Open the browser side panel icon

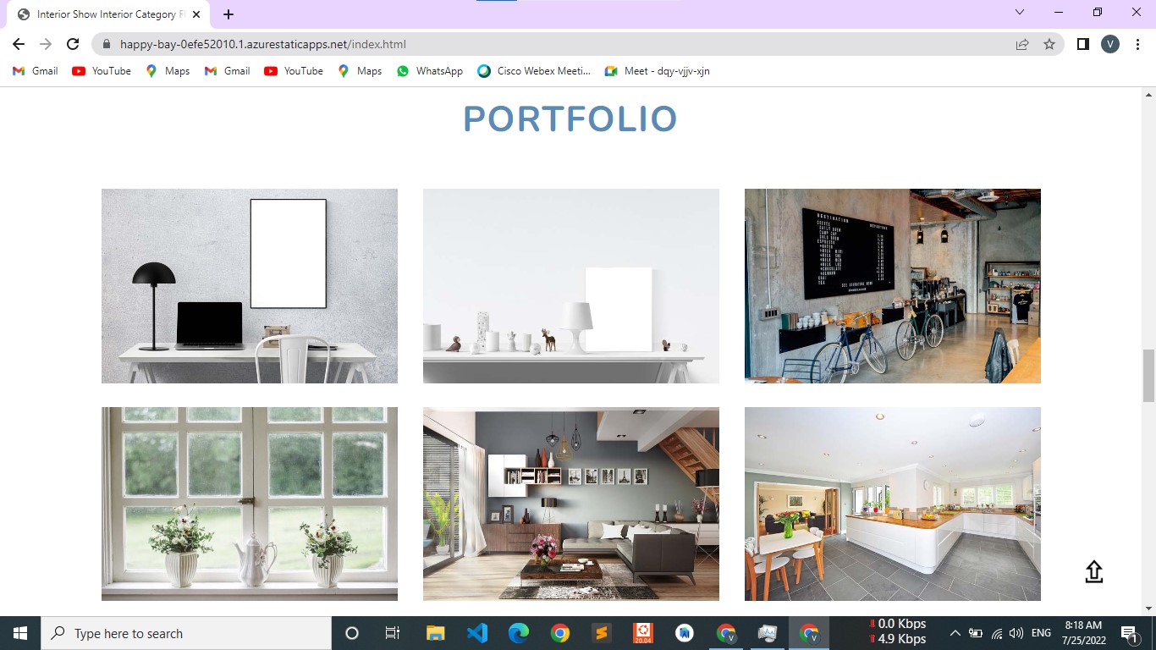[1082, 44]
